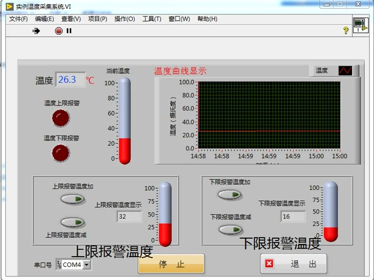Abort execution with the red stop icon
Viewport: 374px width, 280px height.
pyautogui.click(x=58, y=31)
